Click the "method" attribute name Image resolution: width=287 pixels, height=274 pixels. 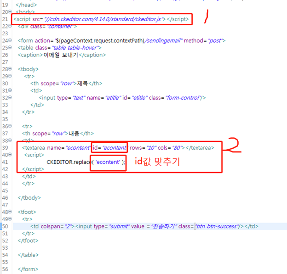pos(194,40)
